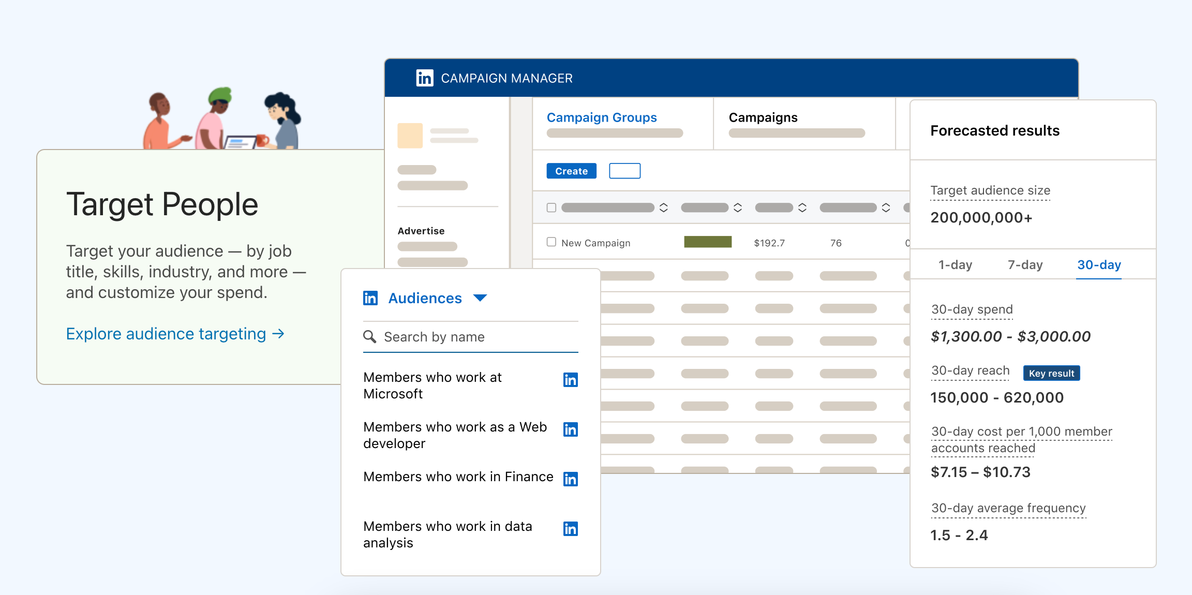Click the Forecasted results heading
This screenshot has height=595, width=1192.
995,130
